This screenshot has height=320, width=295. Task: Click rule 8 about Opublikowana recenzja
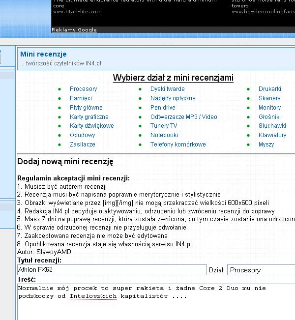tap(105, 244)
